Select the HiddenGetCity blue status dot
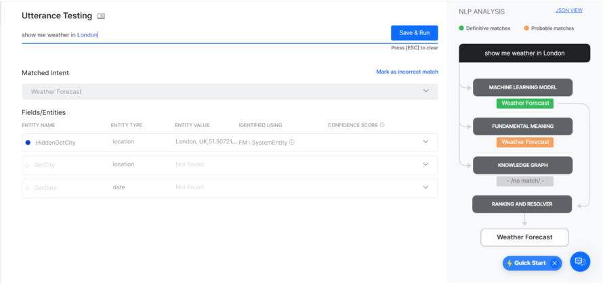Screen dimensions: 603x284 coord(28,143)
